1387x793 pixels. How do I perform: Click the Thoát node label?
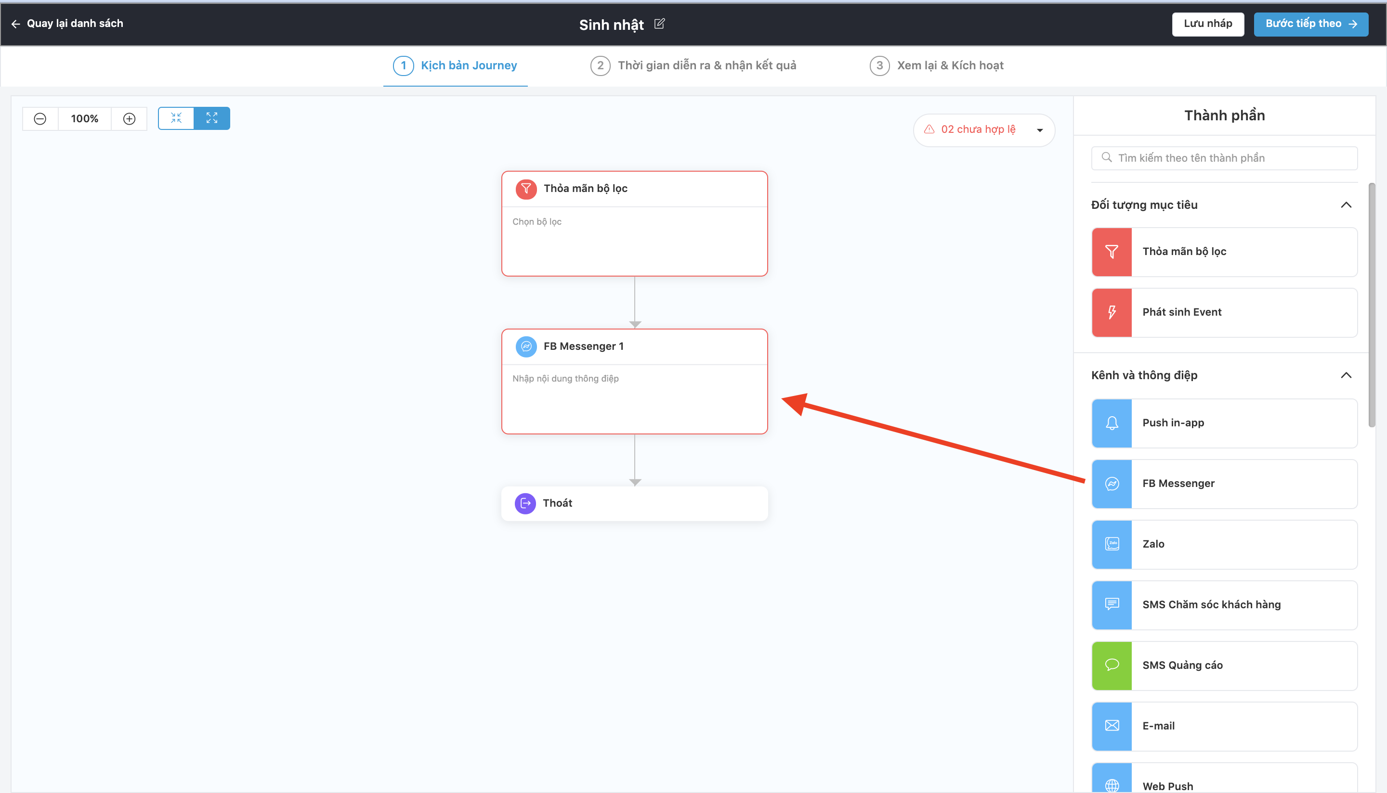[x=557, y=503]
